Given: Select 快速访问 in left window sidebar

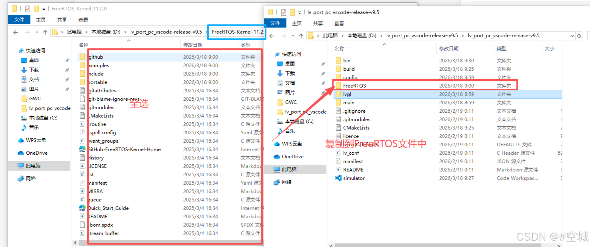Looking at the screenshot, I should 36,51.
